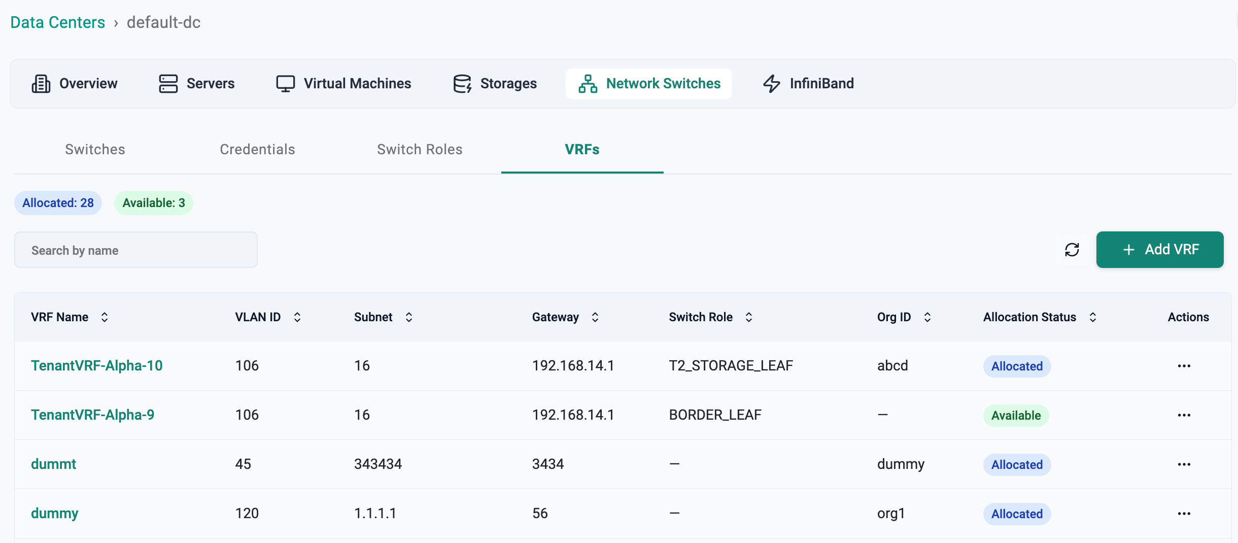The image size is (1238, 543).
Task: Open the InfiniBand tab
Action: pyautogui.click(x=808, y=84)
